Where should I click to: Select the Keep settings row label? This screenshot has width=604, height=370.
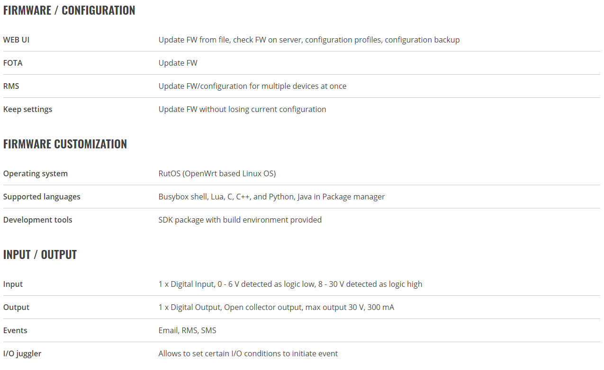[x=27, y=109]
